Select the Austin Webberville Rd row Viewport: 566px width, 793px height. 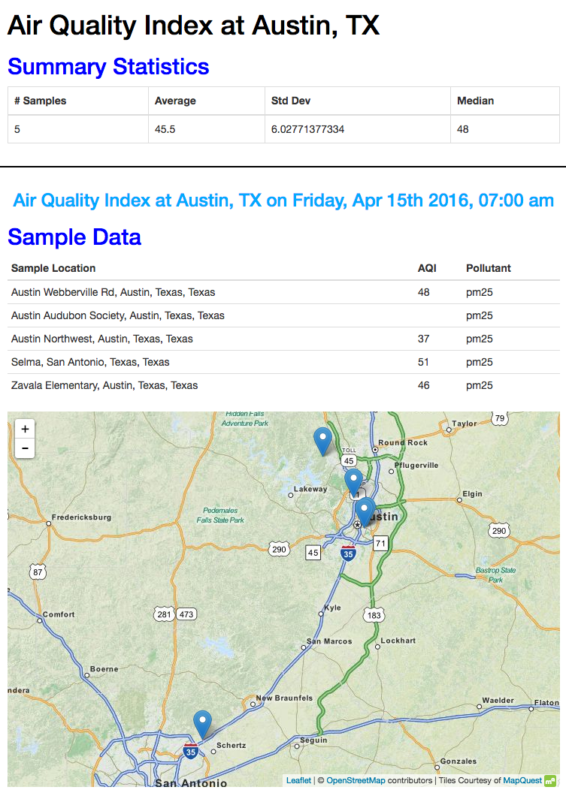coord(283,292)
